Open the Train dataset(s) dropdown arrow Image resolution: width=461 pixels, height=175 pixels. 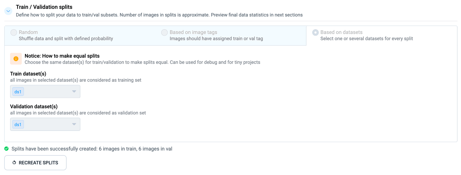coord(74,91)
